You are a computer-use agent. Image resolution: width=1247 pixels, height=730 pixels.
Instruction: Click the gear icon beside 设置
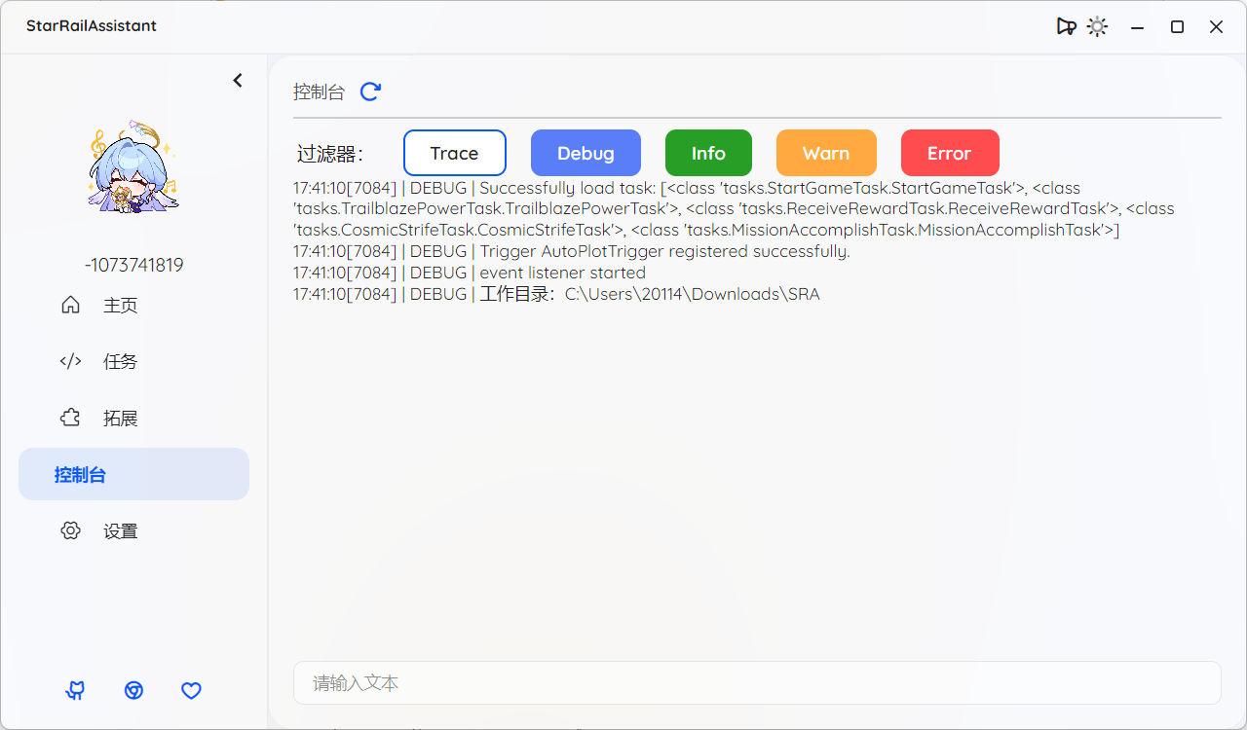point(70,530)
